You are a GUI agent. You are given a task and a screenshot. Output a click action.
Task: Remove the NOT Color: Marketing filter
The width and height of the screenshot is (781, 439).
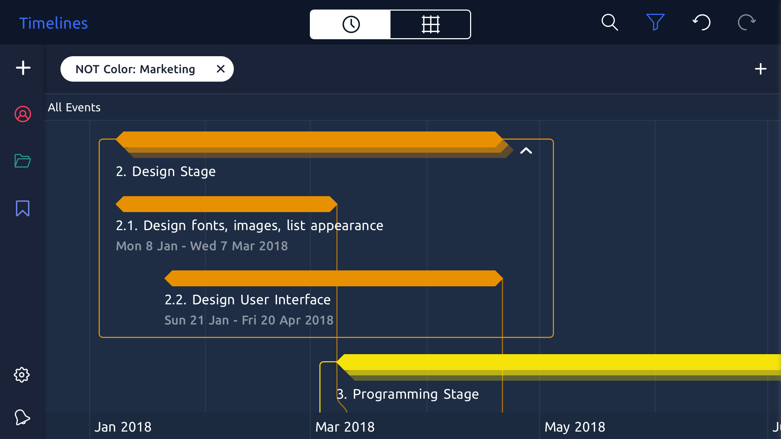221,69
